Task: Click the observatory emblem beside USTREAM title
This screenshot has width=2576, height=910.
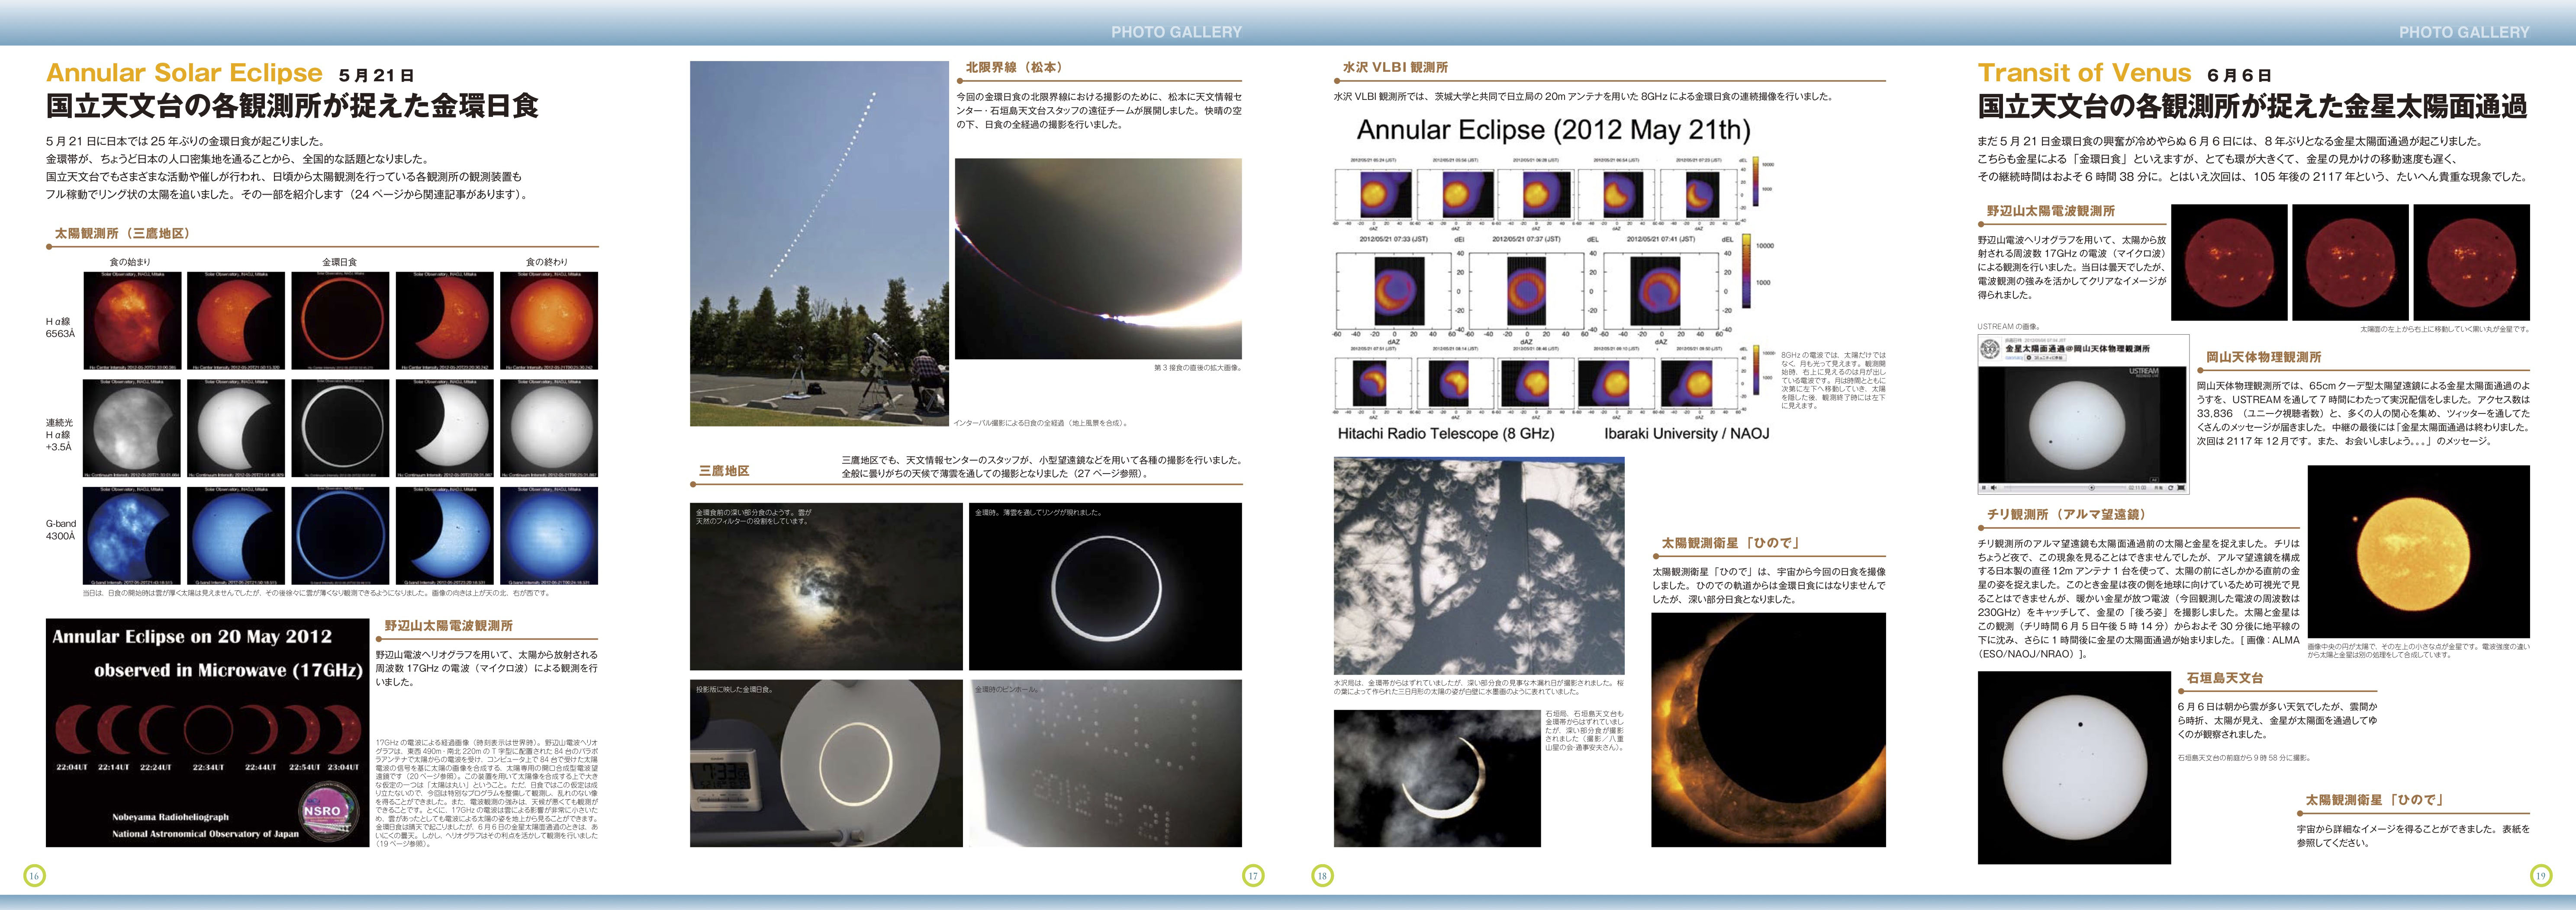Action: [1990, 349]
